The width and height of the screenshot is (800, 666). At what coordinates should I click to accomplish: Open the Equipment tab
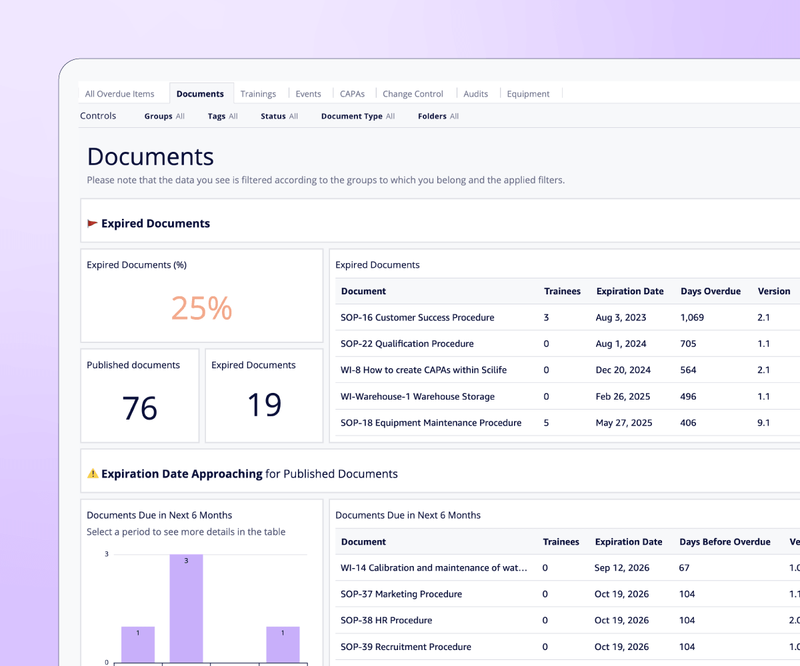tap(528, 94)
